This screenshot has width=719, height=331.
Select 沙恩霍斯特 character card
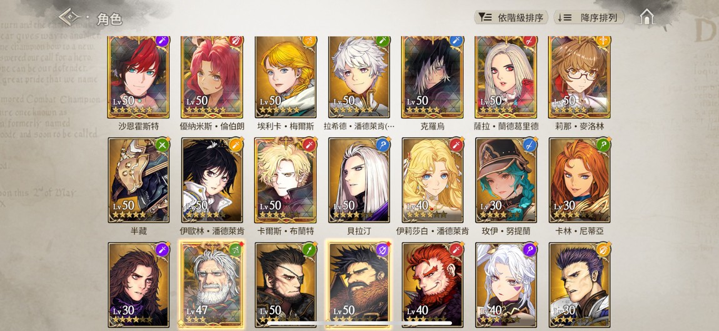[138, 77]
